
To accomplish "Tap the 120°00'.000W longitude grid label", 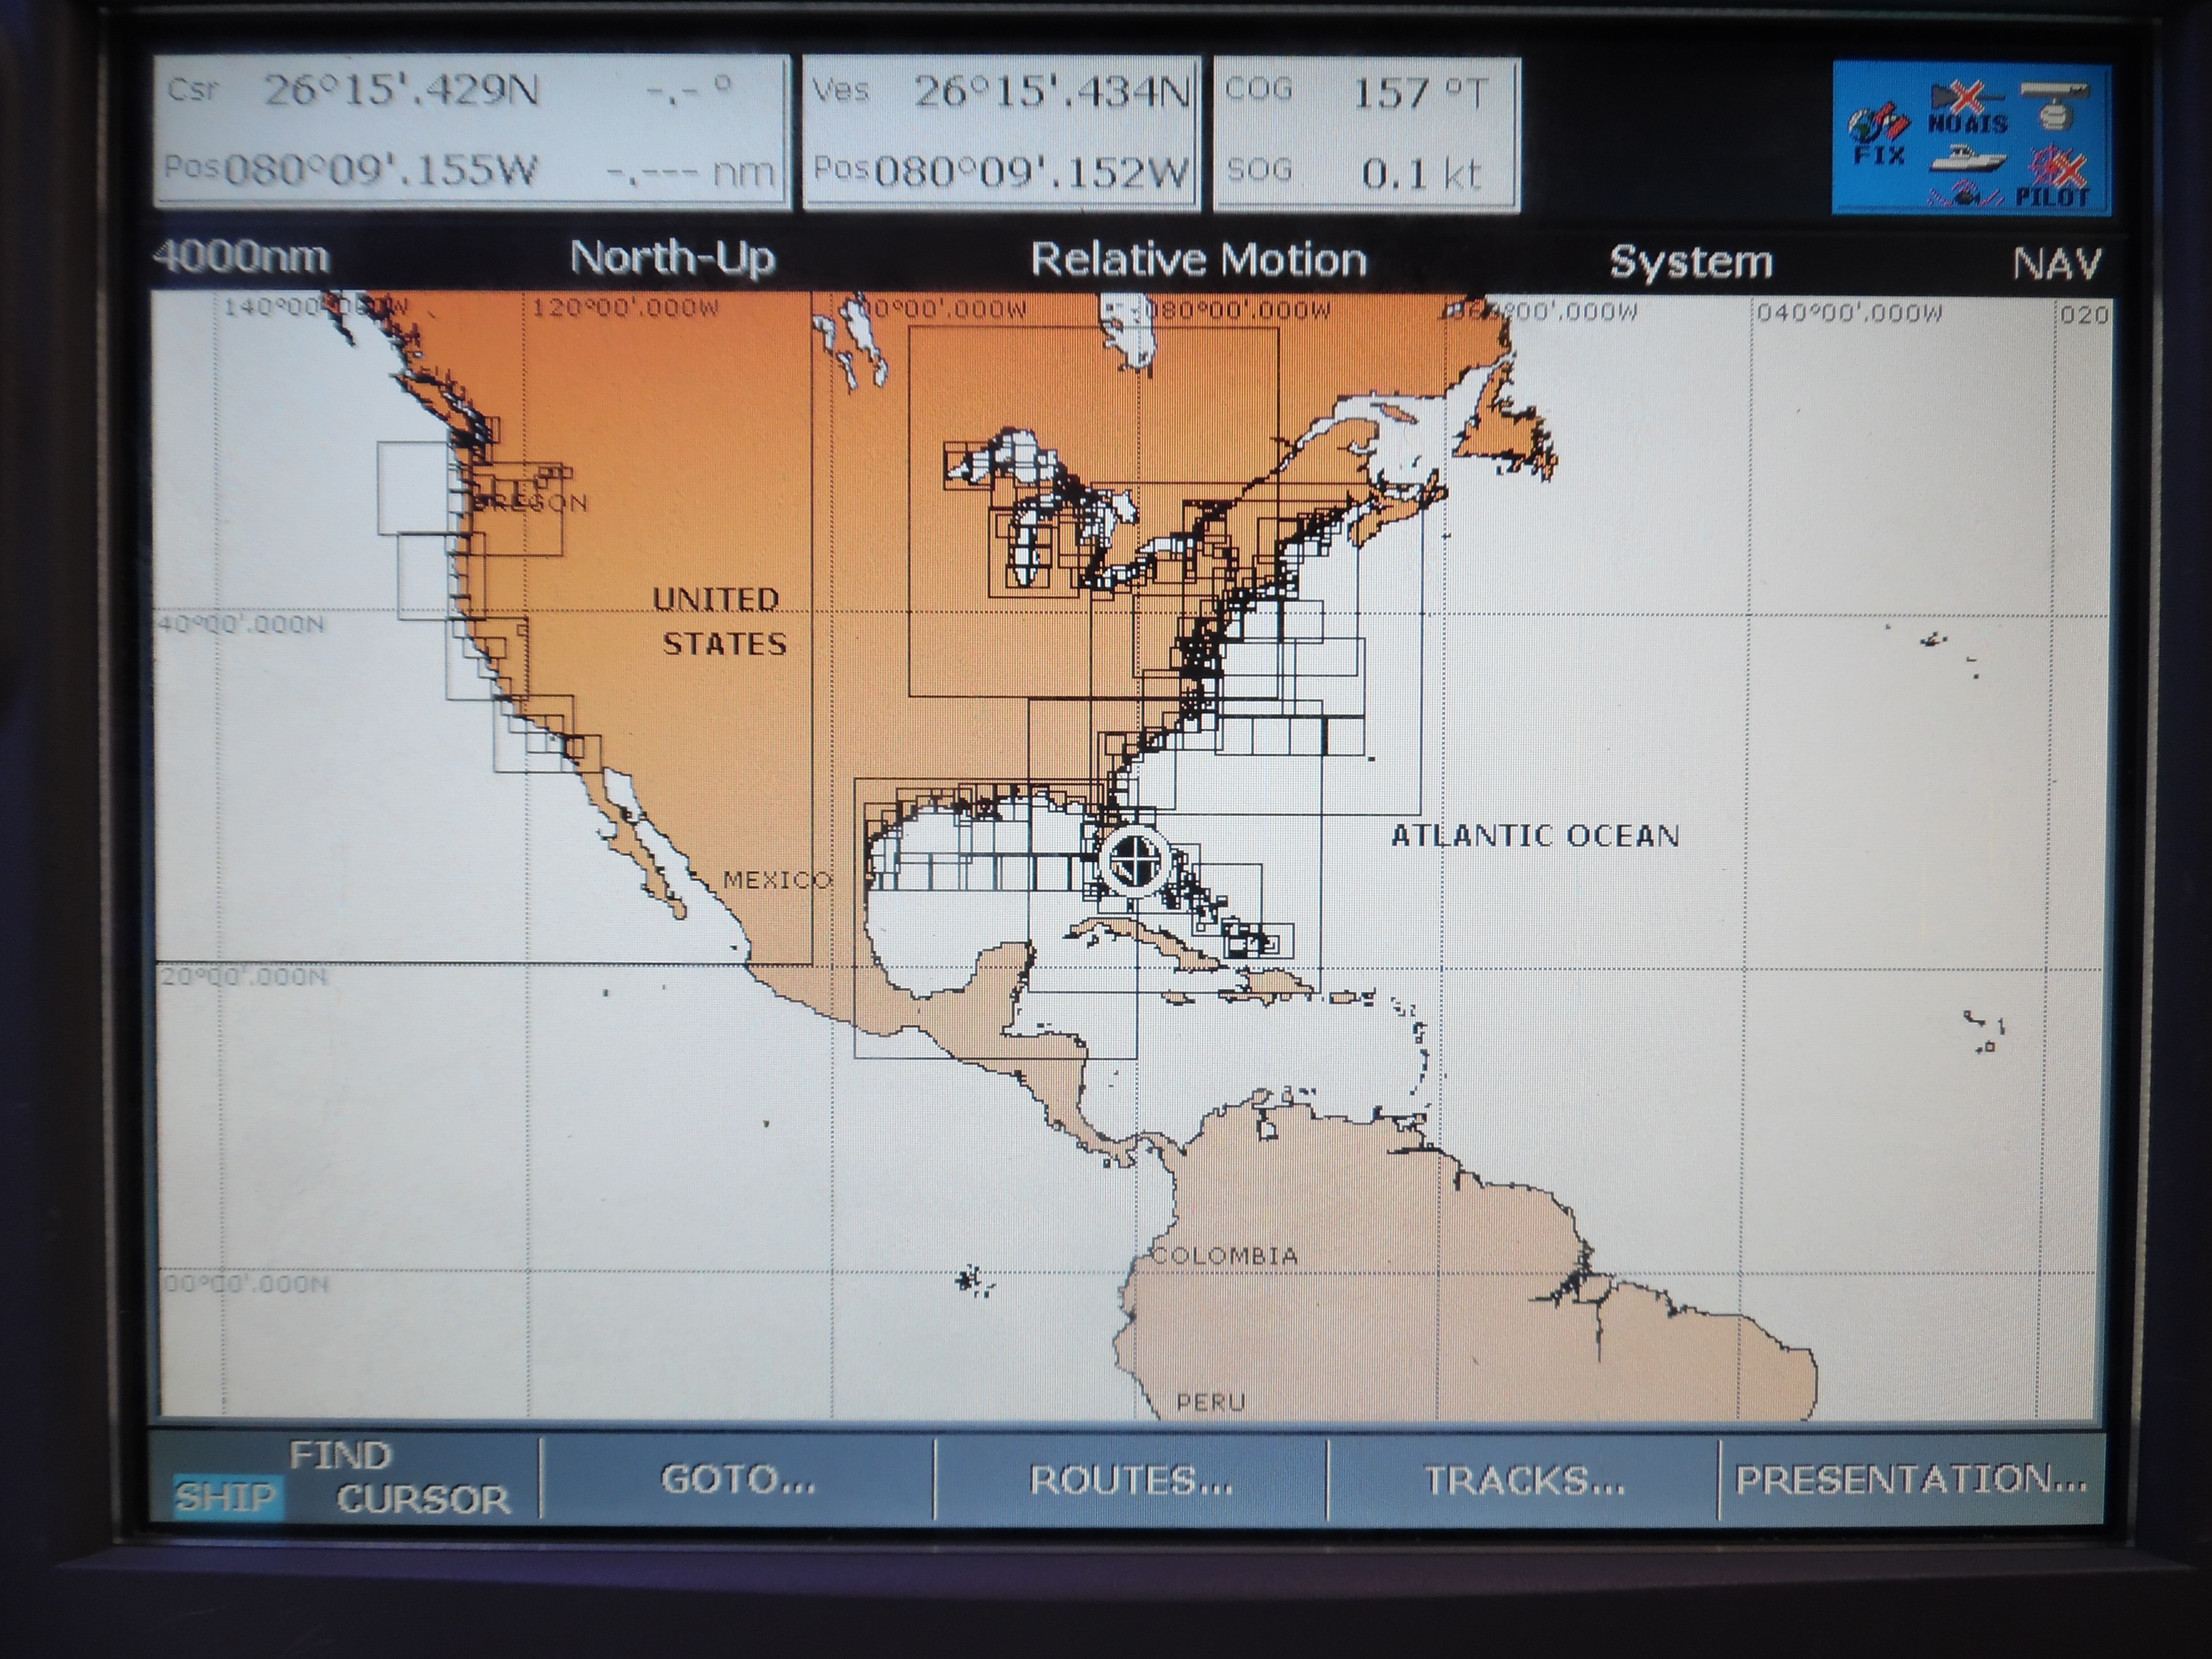I will [625, 307].
